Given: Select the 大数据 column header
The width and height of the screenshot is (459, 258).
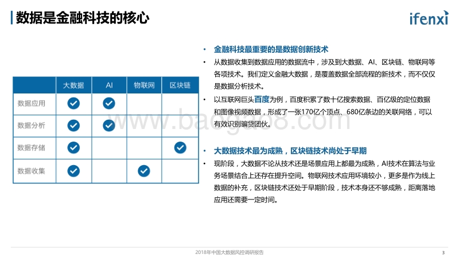Looking at the screenshot, I should coord(73,85).
